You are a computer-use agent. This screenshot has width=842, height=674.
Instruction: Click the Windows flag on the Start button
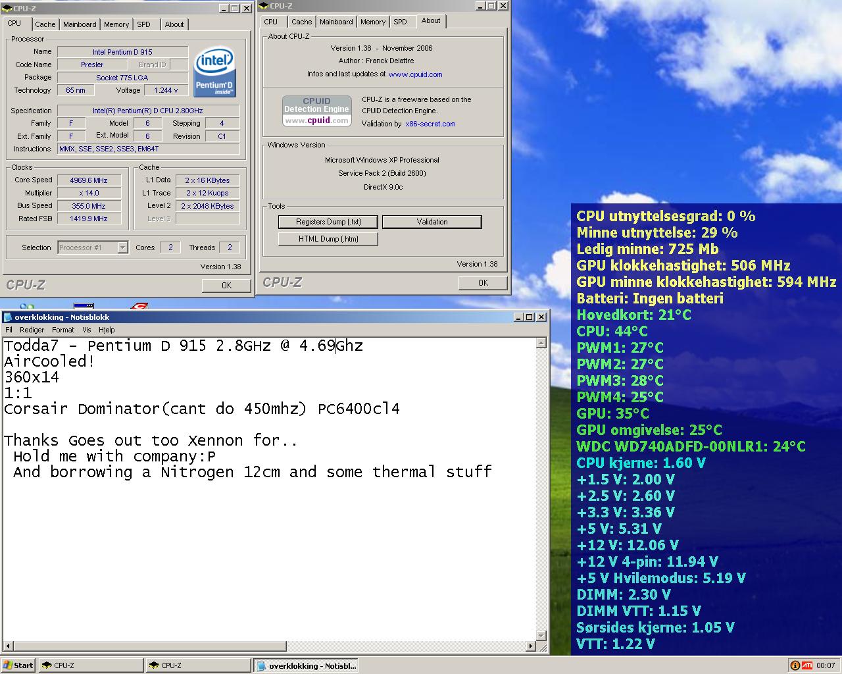(x=8, y=665)
